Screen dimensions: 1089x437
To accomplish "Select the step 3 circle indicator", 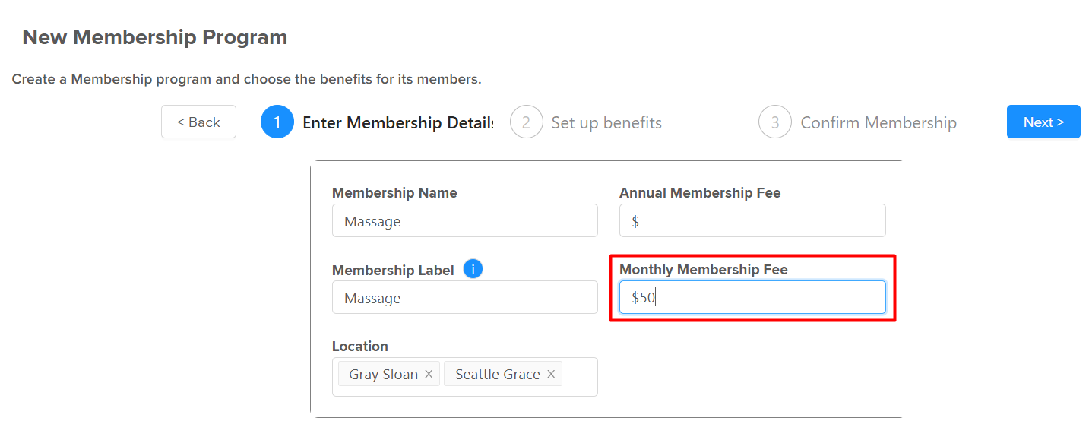I will click(775, 122).
